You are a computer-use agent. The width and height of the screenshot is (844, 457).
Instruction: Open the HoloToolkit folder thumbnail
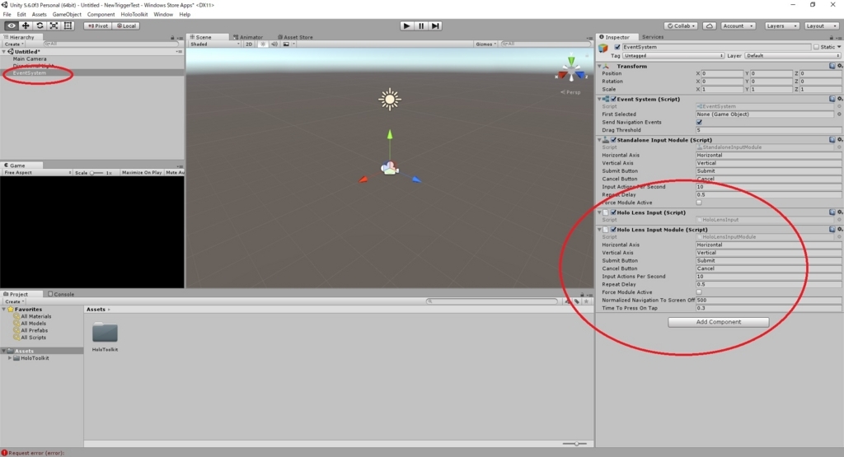click(105, 333)
